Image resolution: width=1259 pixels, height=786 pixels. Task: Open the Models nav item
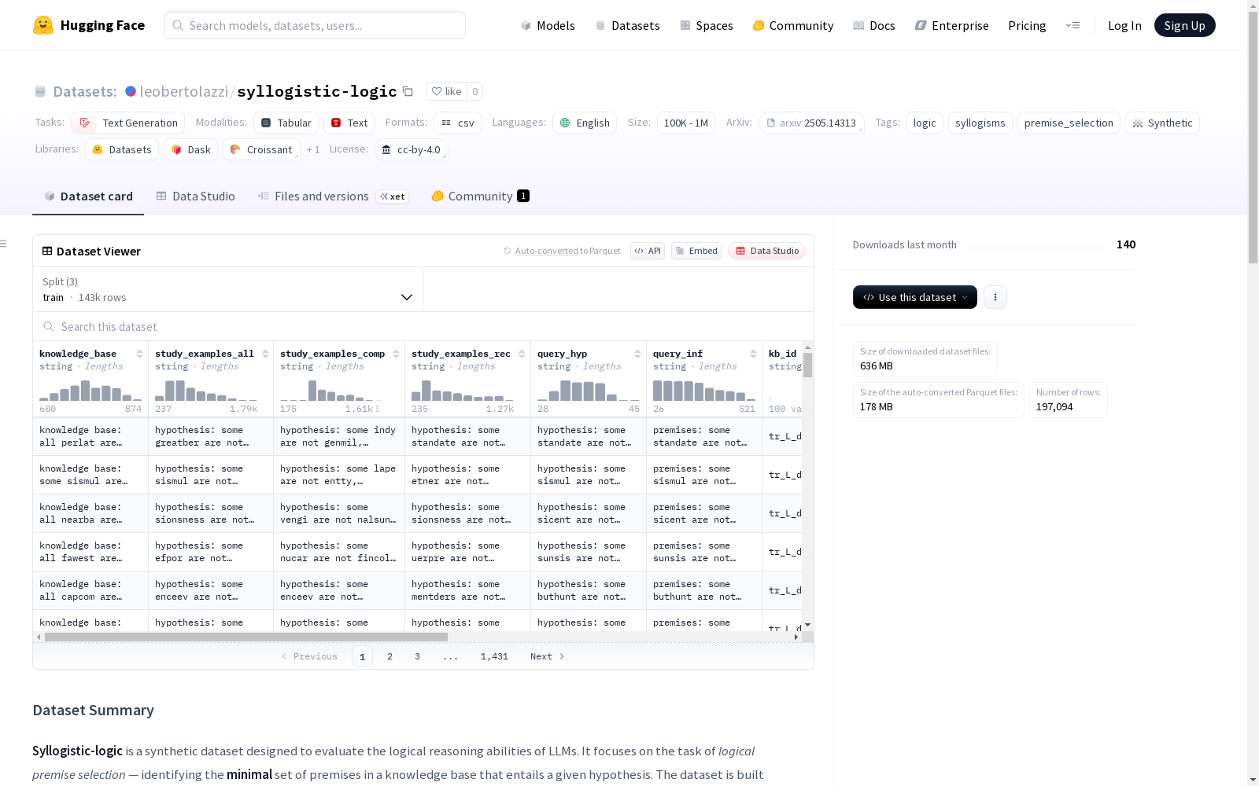click(x=548, y=25)
